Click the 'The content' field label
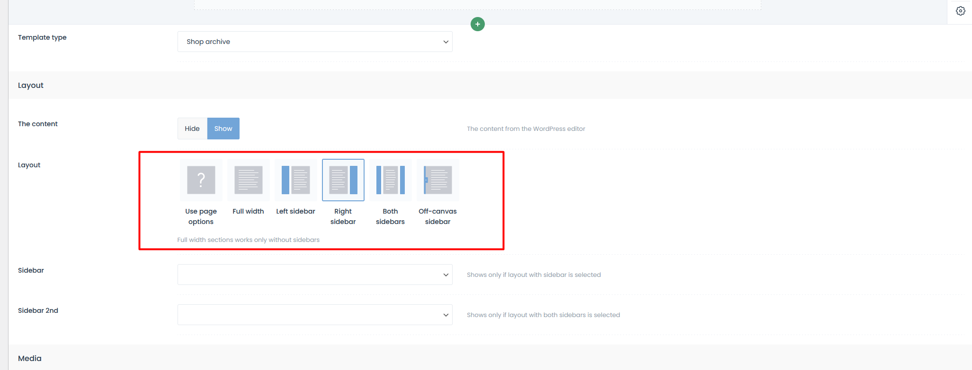972x370 pixels. pyautogui.click(x=38, y=124)
